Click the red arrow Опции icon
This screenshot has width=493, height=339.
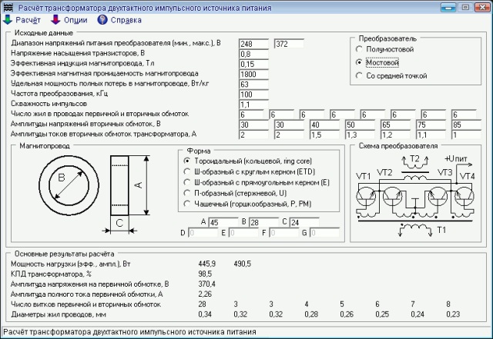click(55, 19)
